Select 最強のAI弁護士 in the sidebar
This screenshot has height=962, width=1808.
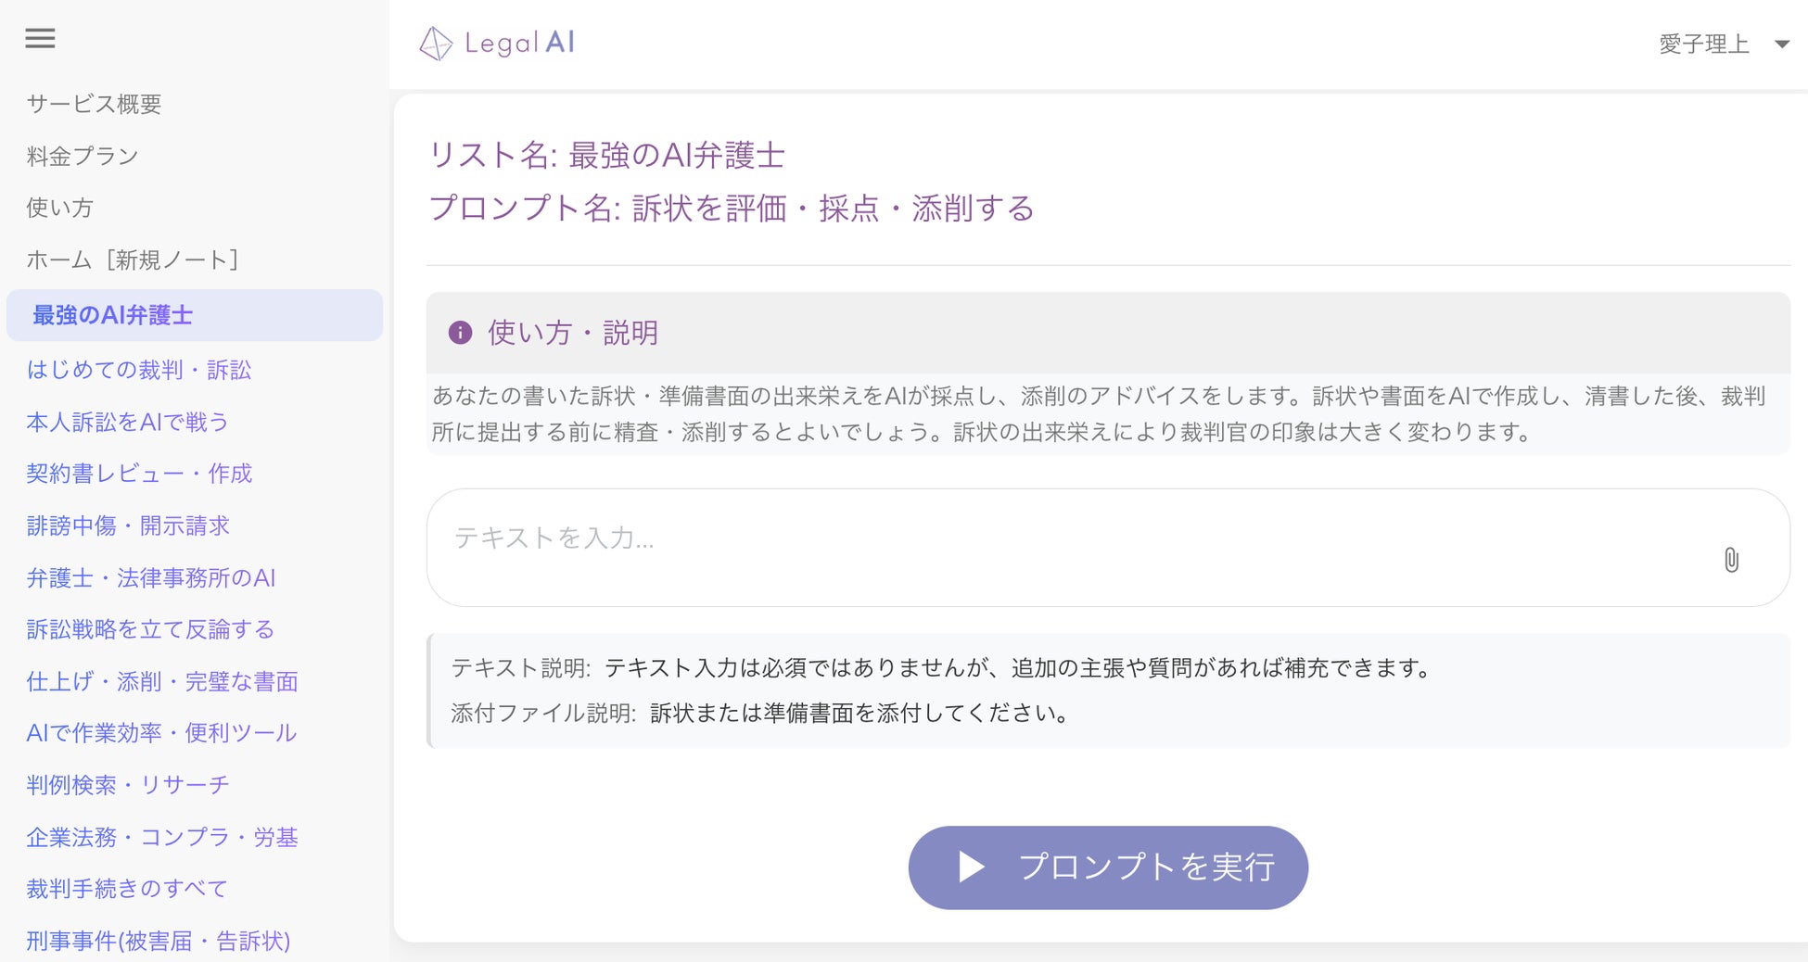point(195,315)
